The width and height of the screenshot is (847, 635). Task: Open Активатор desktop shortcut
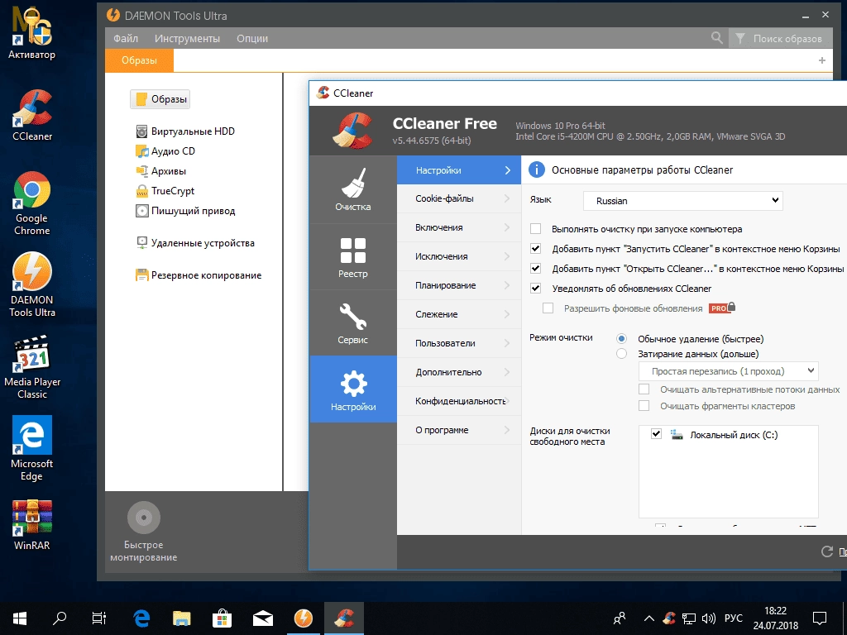point(32,33)
